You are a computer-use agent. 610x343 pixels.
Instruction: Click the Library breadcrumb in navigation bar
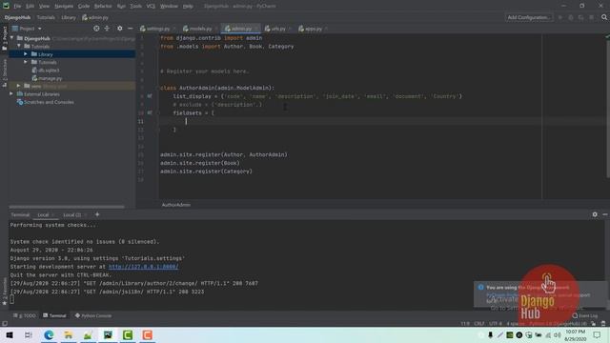69,17
